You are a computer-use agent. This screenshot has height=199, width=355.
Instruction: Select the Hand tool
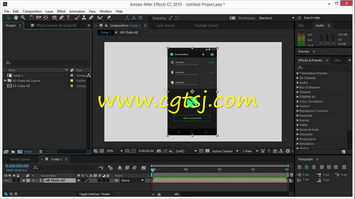(x=16, y=18)
